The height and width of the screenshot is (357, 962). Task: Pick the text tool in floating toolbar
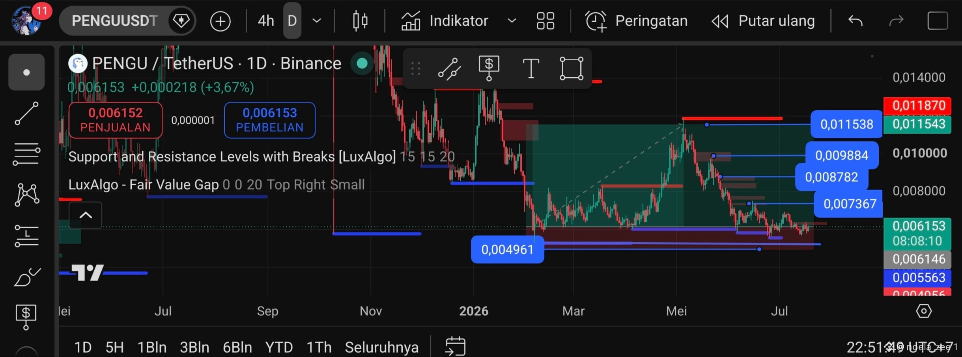pos(531,69)
